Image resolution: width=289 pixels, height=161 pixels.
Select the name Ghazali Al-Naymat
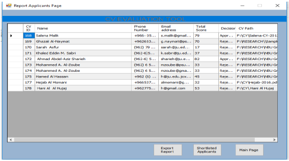tap(83, 41)
